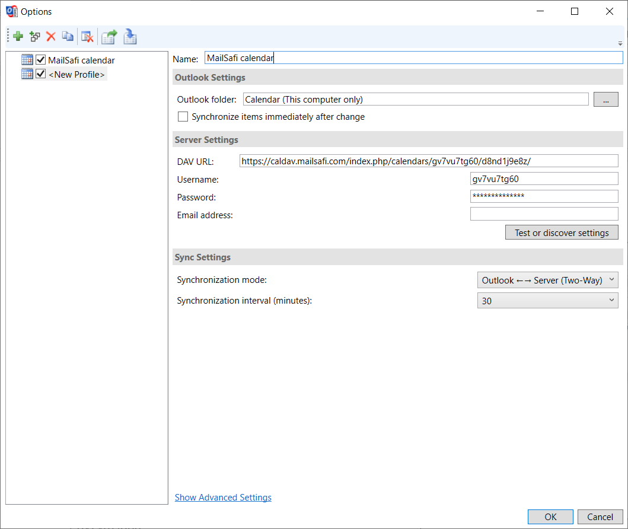Image resolution: width=628 pixels, height=529 pixels.
Task: Cancel the Options dialog
Action: point(600,517)
